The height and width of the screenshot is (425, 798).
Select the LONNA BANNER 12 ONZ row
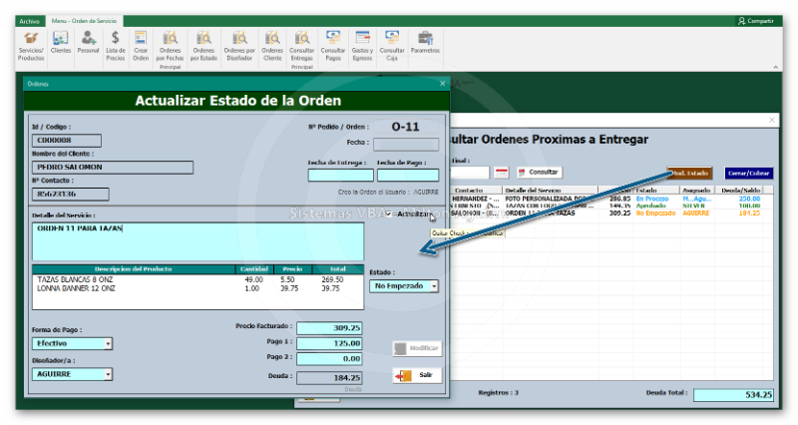[x=198, y=288]
